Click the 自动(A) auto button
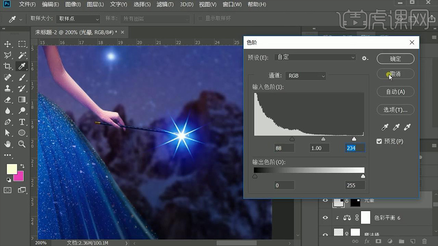438x246 pixels. [x=395, y=92]
